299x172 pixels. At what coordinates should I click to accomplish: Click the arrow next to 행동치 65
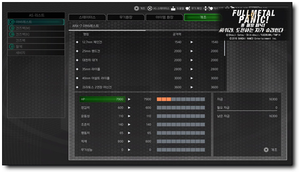tap(129, 133)
